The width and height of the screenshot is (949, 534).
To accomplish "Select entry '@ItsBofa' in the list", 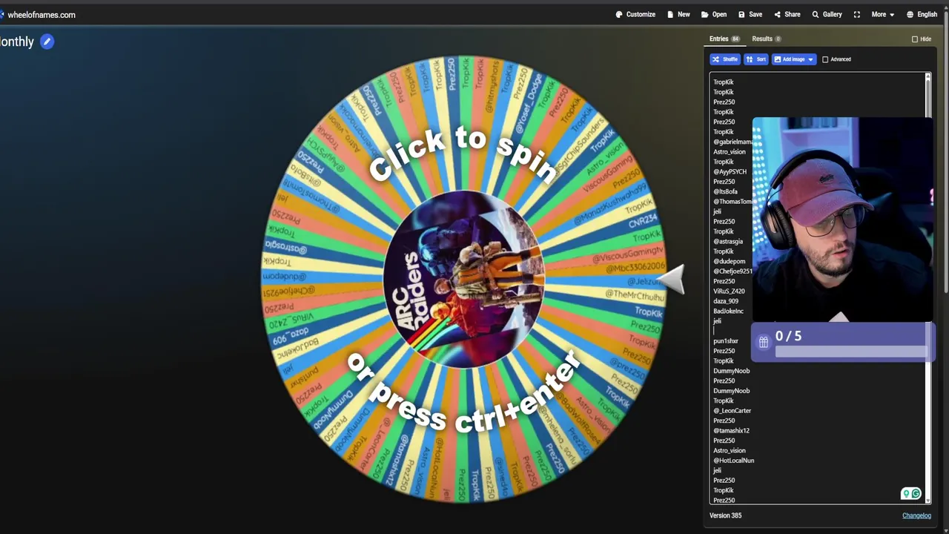I will coord(725,191).
